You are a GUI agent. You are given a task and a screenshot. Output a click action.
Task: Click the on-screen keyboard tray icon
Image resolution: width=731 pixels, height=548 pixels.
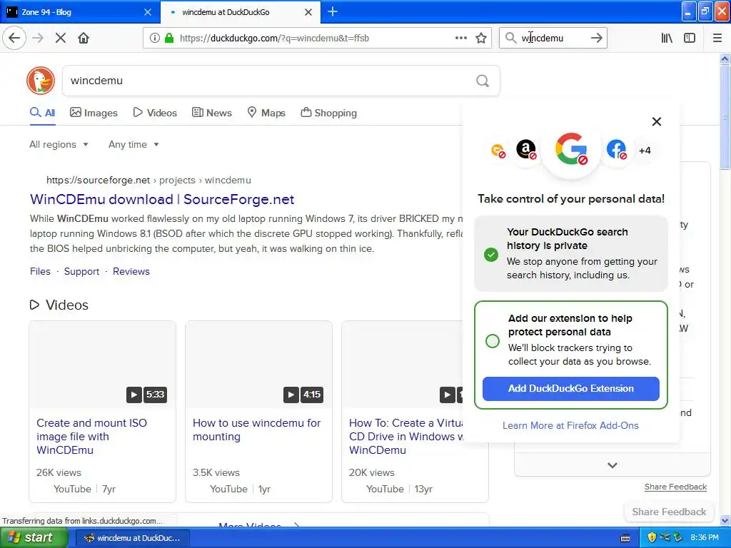click(x=625, y=538)
